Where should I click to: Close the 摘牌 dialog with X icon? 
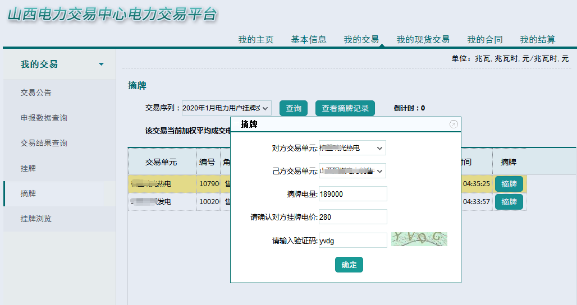tap(454, 124)
